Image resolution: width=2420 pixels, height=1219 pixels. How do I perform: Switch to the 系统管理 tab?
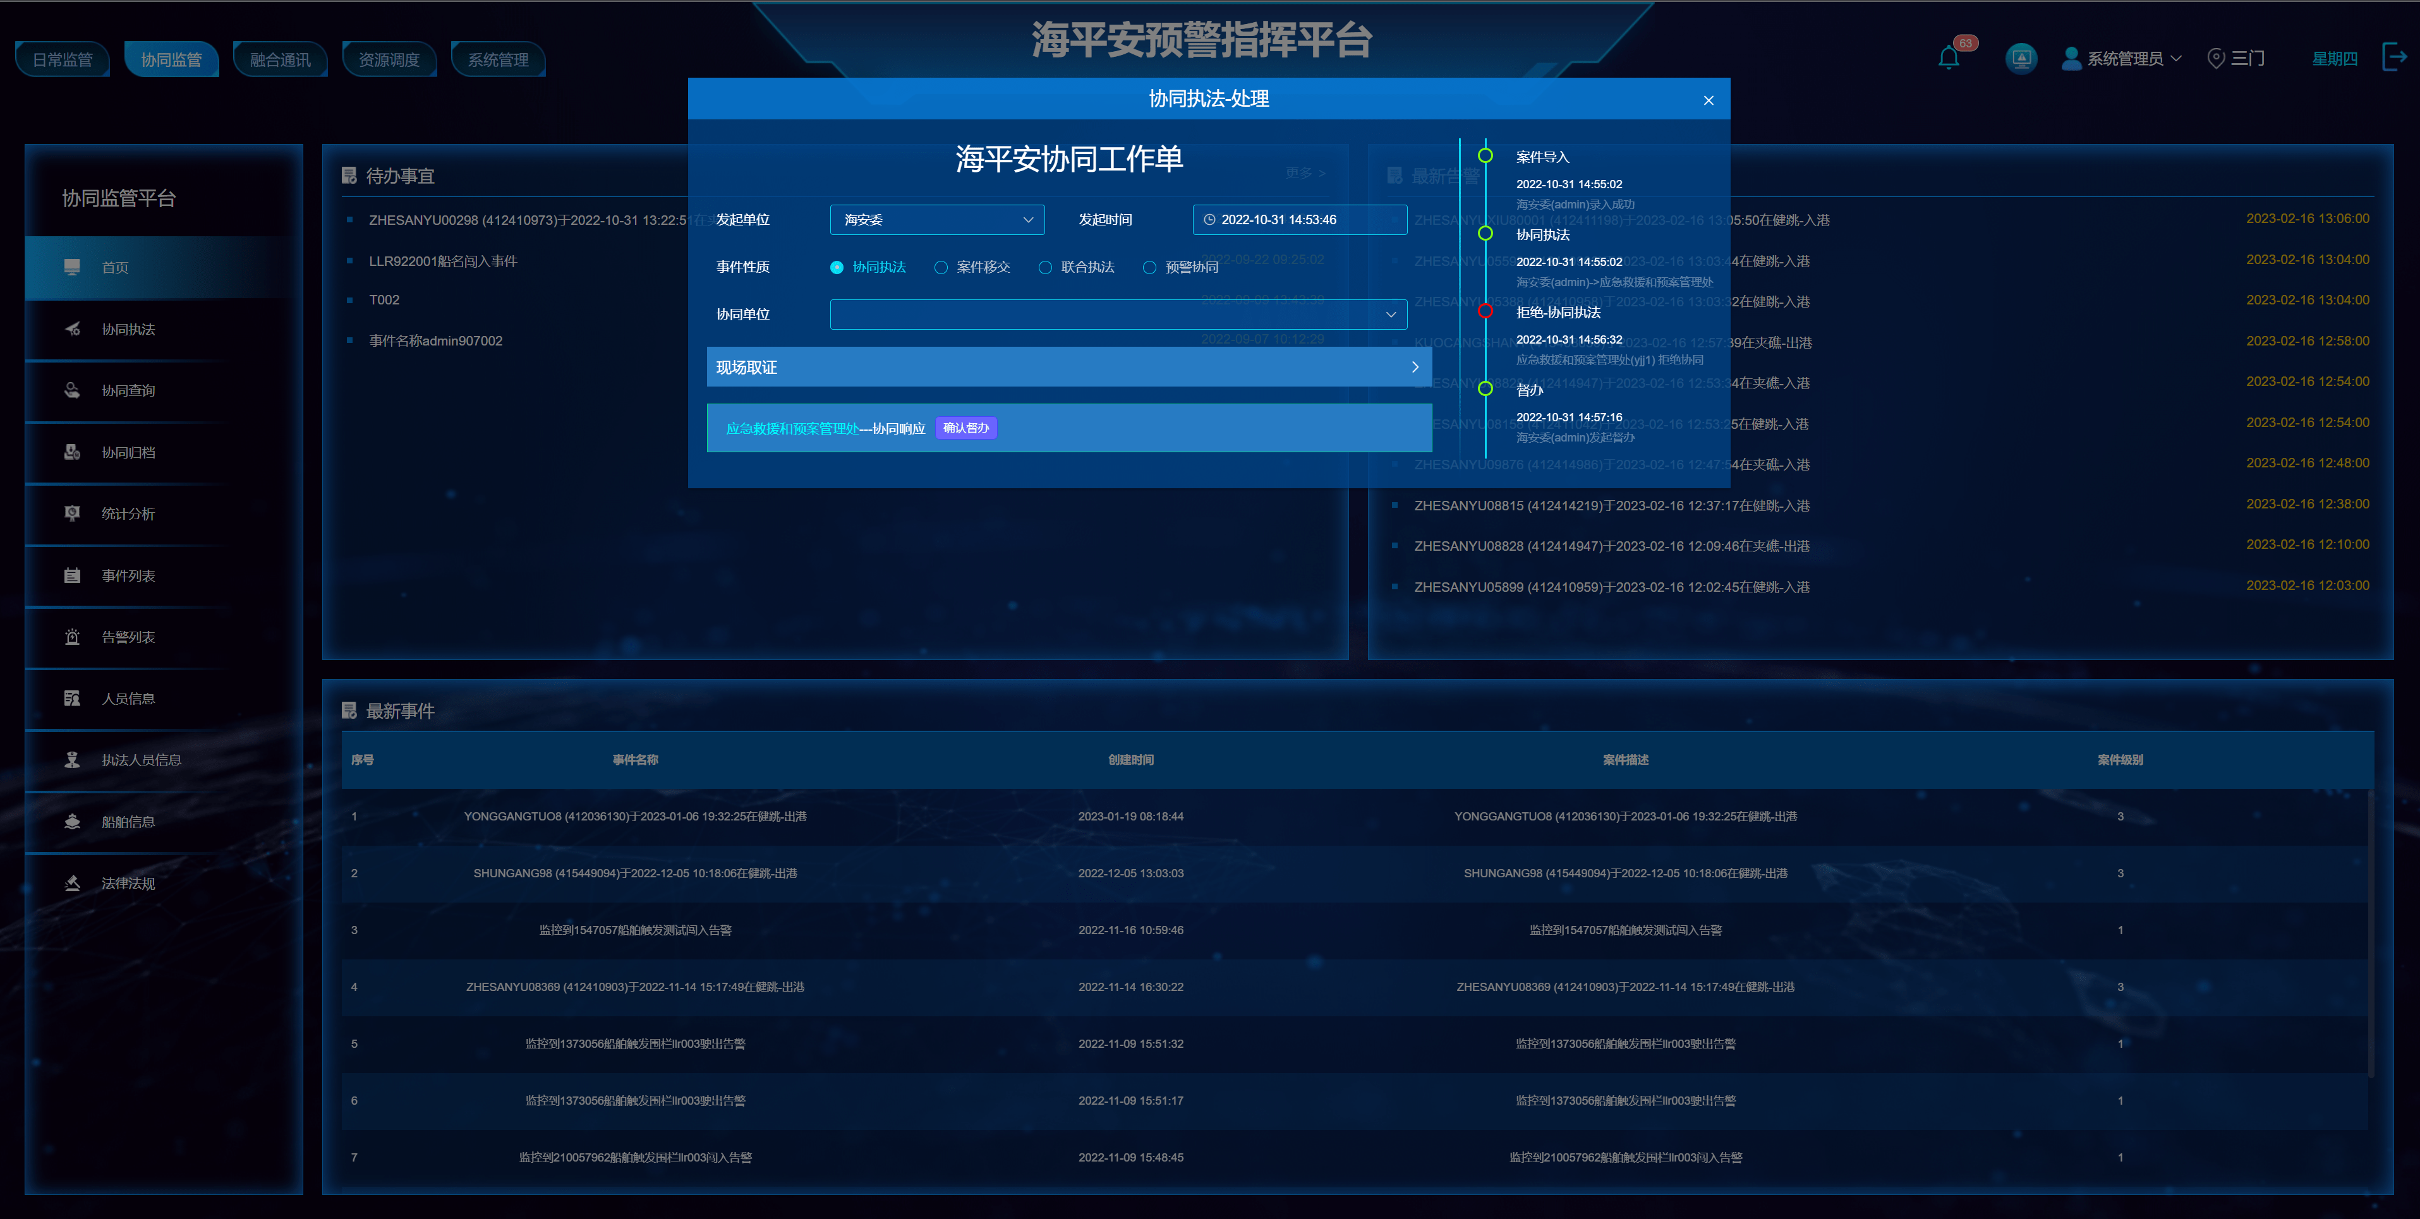[x=498, y=59]
